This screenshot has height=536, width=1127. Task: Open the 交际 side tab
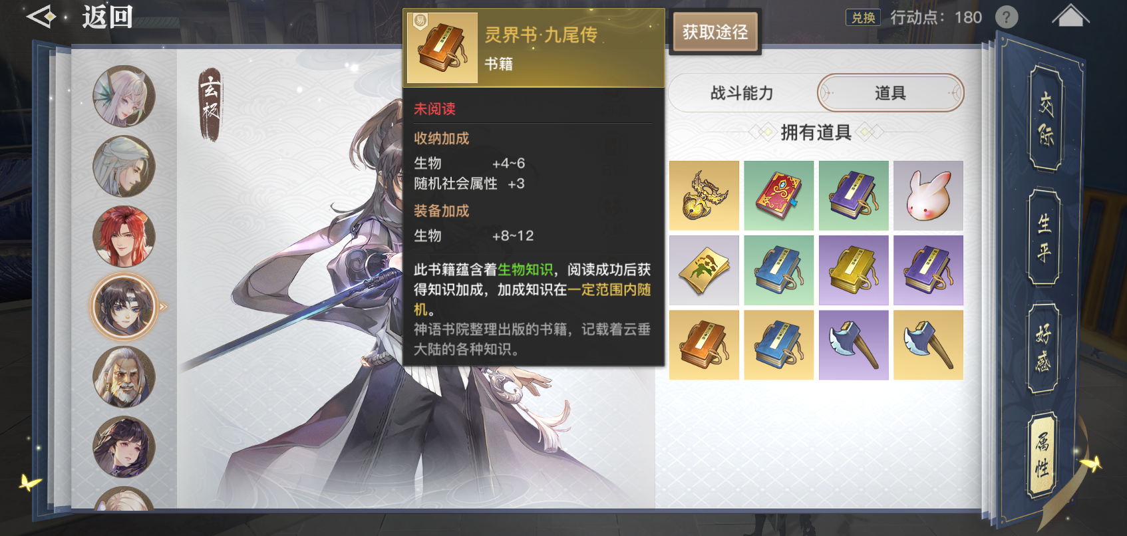click(1045, 118)
